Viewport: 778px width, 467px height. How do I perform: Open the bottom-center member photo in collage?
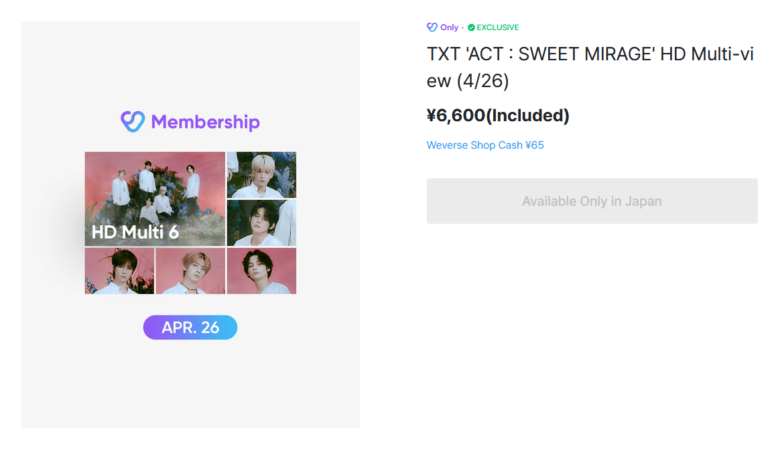pyautogui.click(x=190, y=271)
